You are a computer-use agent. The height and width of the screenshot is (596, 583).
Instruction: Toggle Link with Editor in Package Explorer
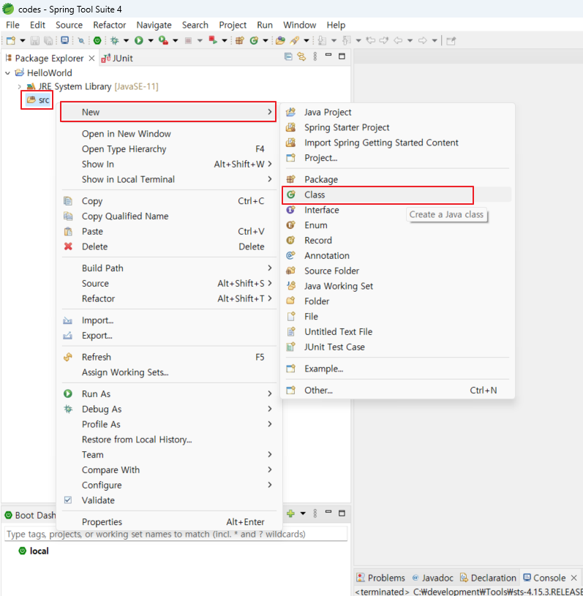click(301, 57)
